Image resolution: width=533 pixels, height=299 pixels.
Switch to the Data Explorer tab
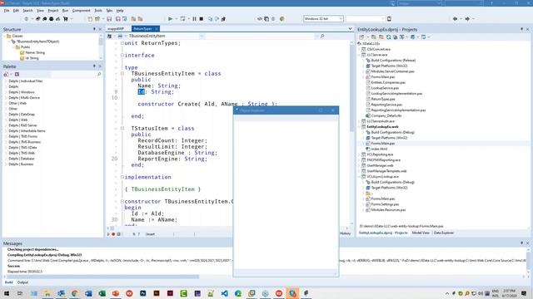point(444,233)
